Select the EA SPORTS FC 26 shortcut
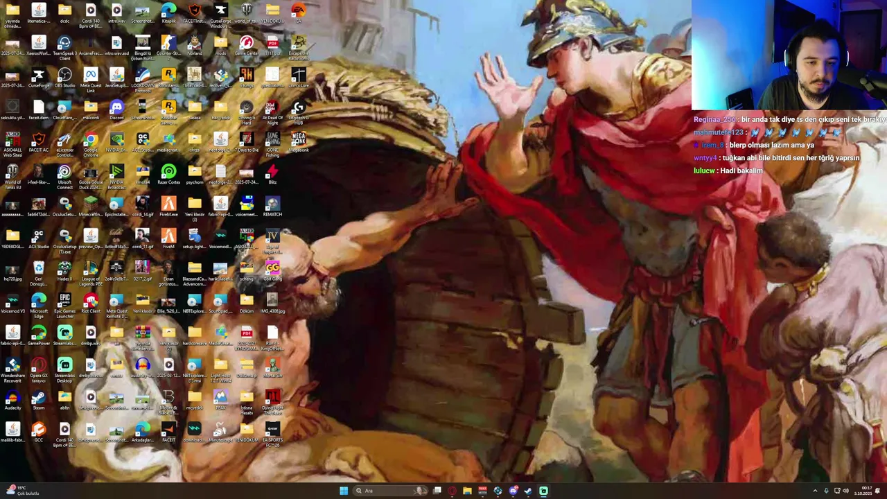This screenshot has width=887, height=499. (x=272, y=434)
